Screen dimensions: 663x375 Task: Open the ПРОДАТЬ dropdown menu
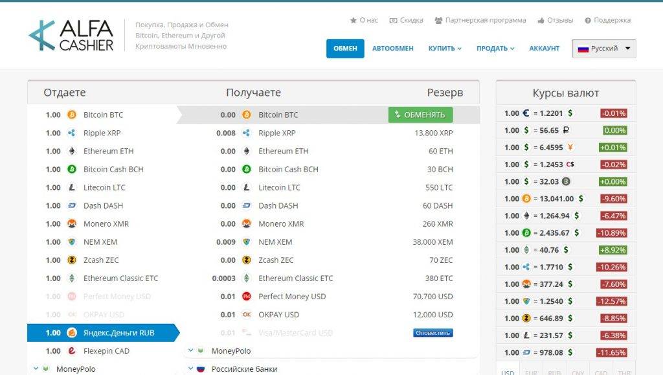(495, 49)
